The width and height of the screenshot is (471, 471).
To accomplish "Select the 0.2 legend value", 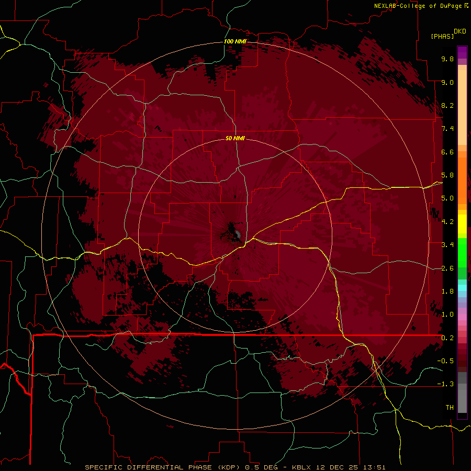I will [x=447, y=338].
